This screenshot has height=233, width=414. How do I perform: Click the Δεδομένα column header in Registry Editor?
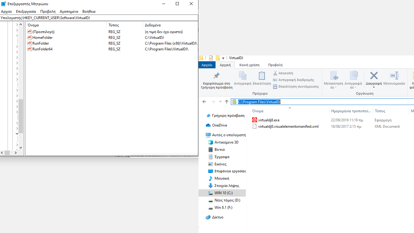click(170, 25)
